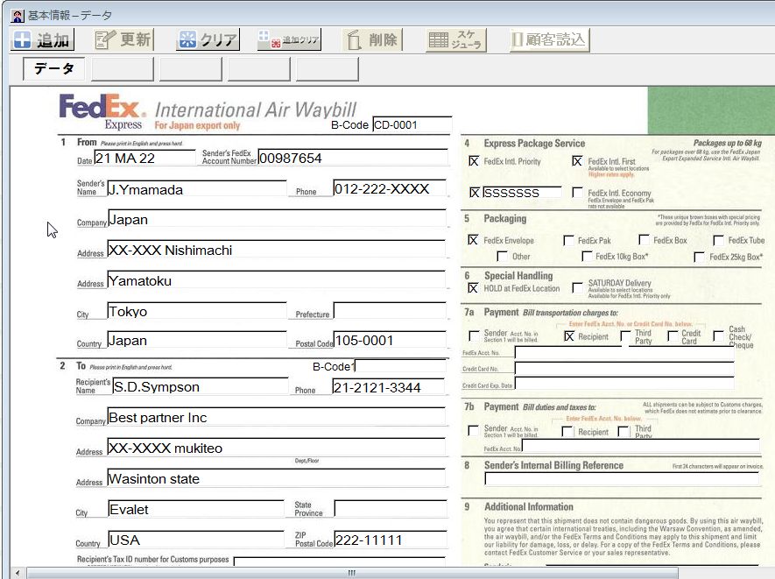Toggle the checkbox beside SSSSSSS field
Screen dimensions: 775x579
point(475,193)
